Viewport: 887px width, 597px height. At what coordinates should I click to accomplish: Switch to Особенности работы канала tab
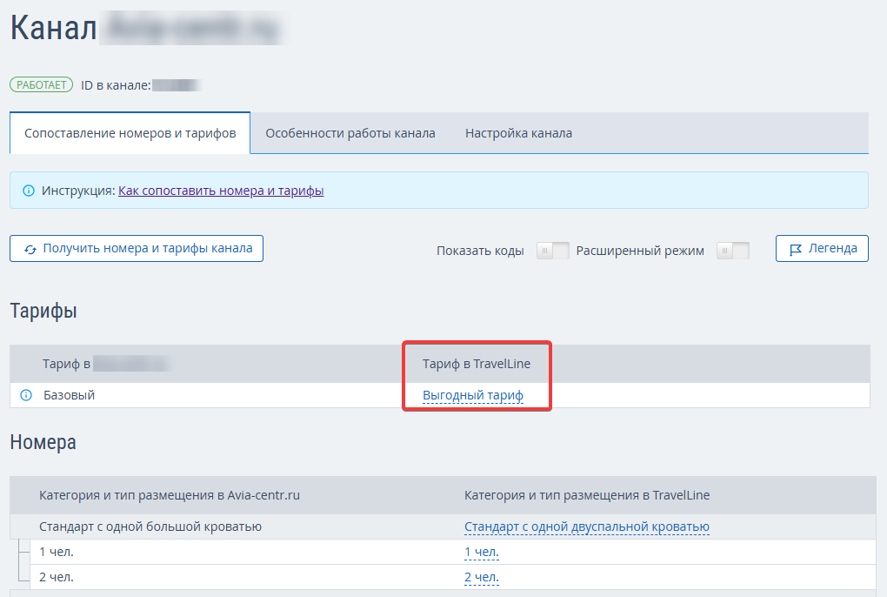[x=350, y=133]
